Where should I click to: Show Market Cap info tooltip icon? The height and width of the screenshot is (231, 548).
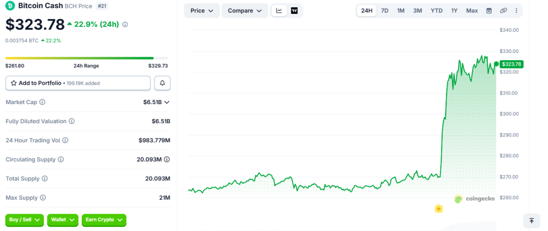tap(42, 102)
